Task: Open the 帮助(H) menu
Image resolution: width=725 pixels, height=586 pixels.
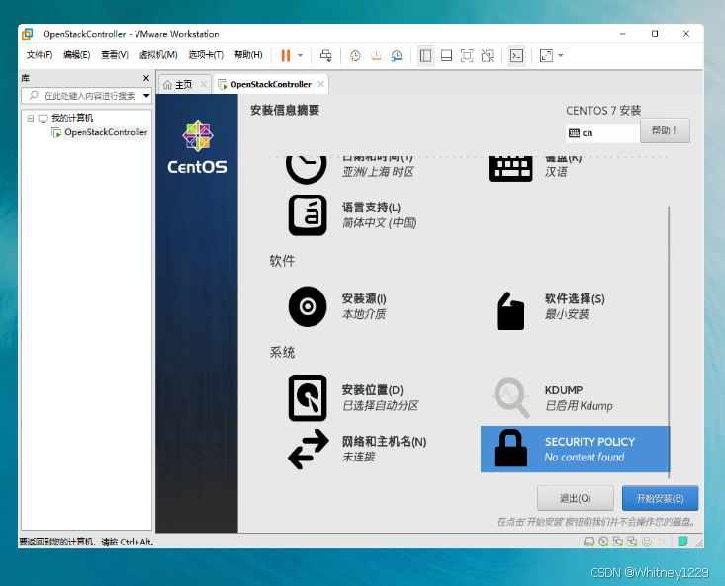Action: (248, 55)
